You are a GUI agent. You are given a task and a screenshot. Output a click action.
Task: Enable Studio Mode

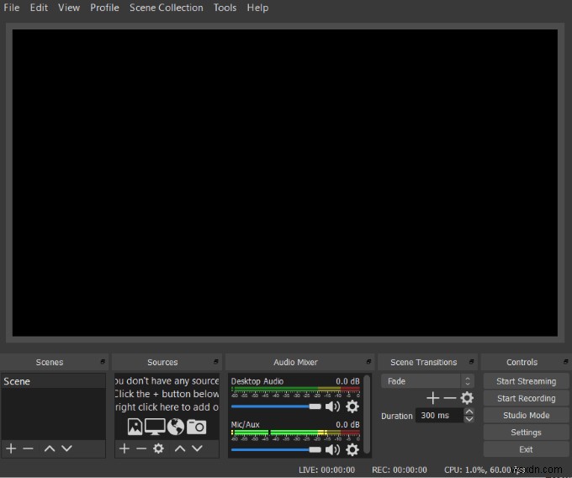[526, 415]
